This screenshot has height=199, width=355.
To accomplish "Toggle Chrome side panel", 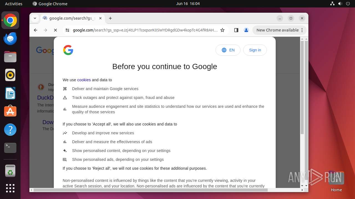I will [x=236, y=30].
